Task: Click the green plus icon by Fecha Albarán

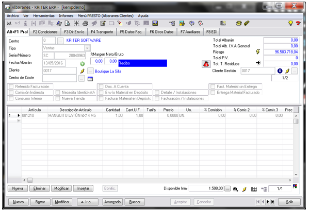Action: pos(83,64)
